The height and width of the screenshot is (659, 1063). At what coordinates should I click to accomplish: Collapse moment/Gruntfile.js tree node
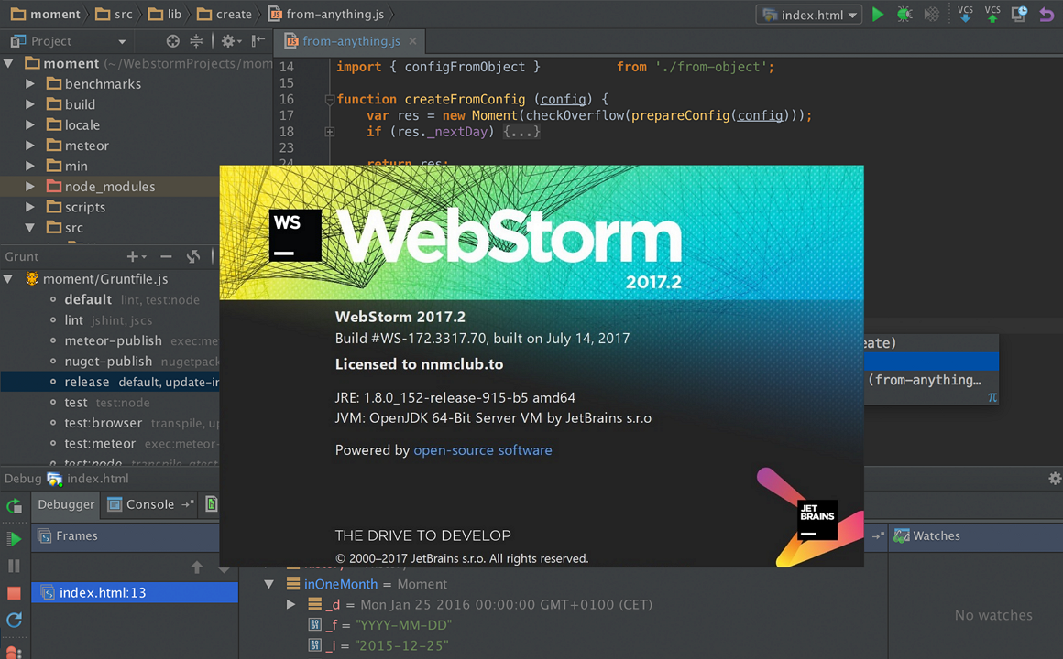[9, 279]
